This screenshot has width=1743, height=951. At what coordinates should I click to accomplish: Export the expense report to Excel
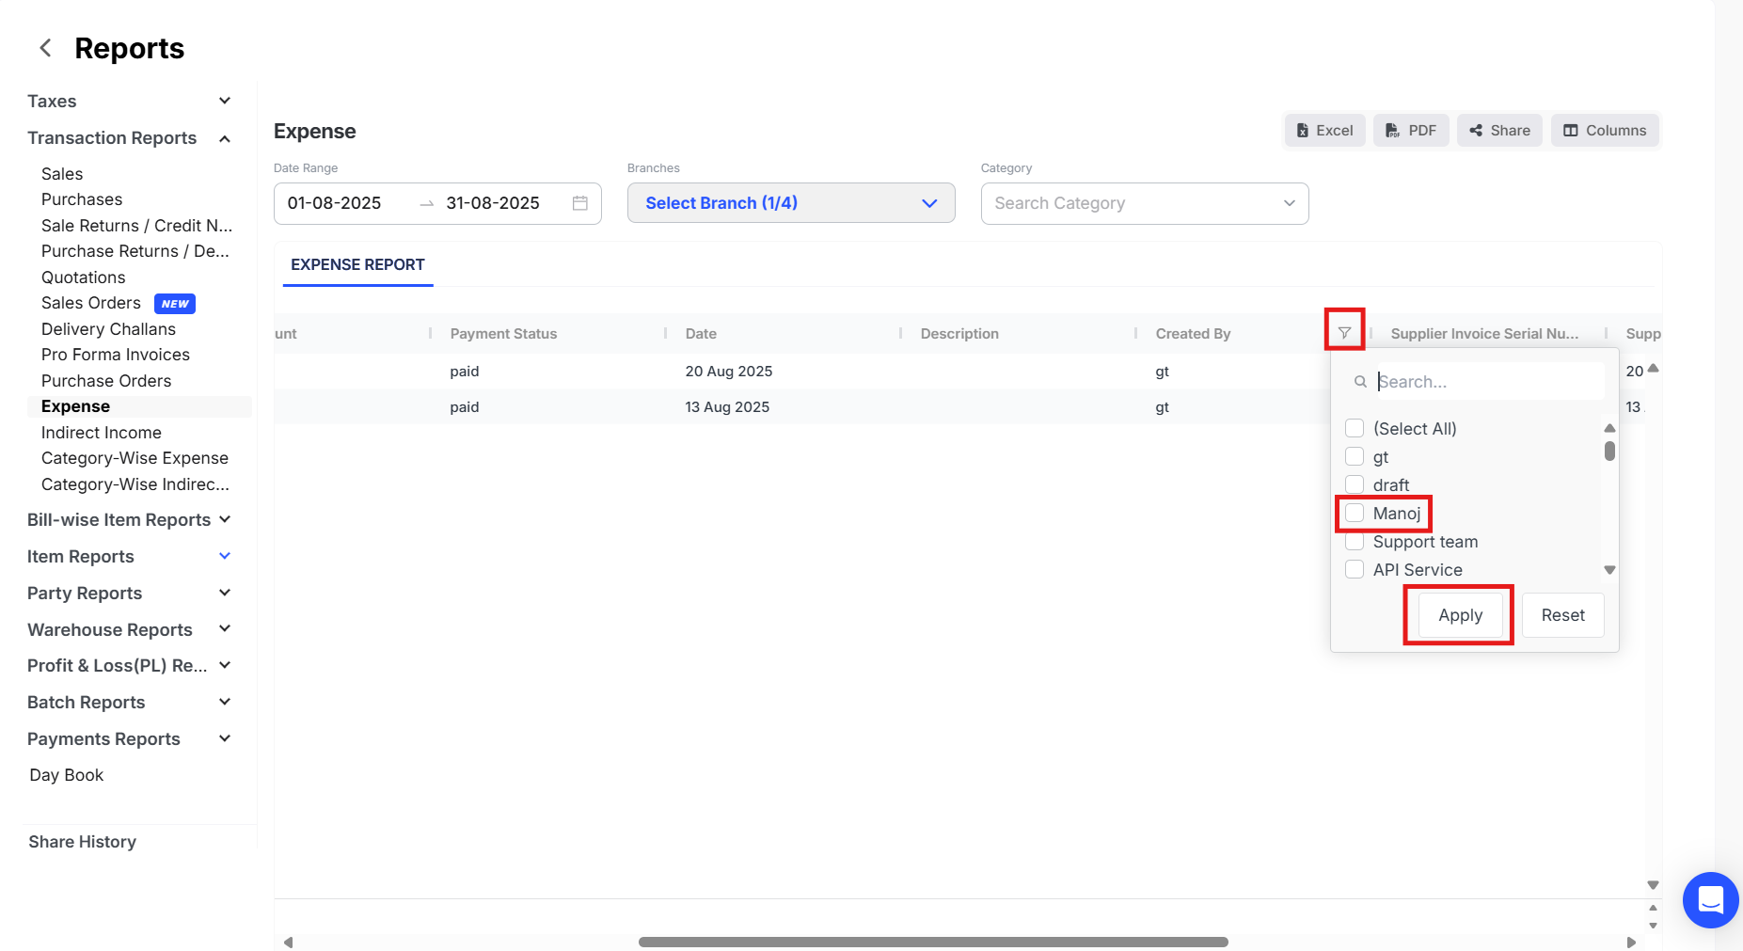pos(1324,131)
